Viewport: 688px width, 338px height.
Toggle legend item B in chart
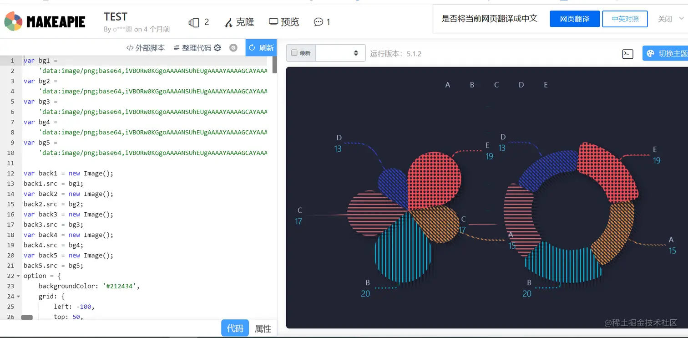click(x=472, y=85)
